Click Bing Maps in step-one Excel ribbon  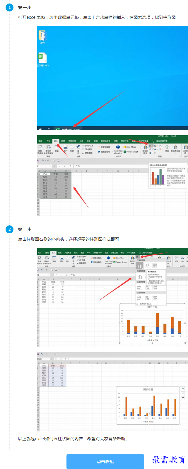coord(130,147)
